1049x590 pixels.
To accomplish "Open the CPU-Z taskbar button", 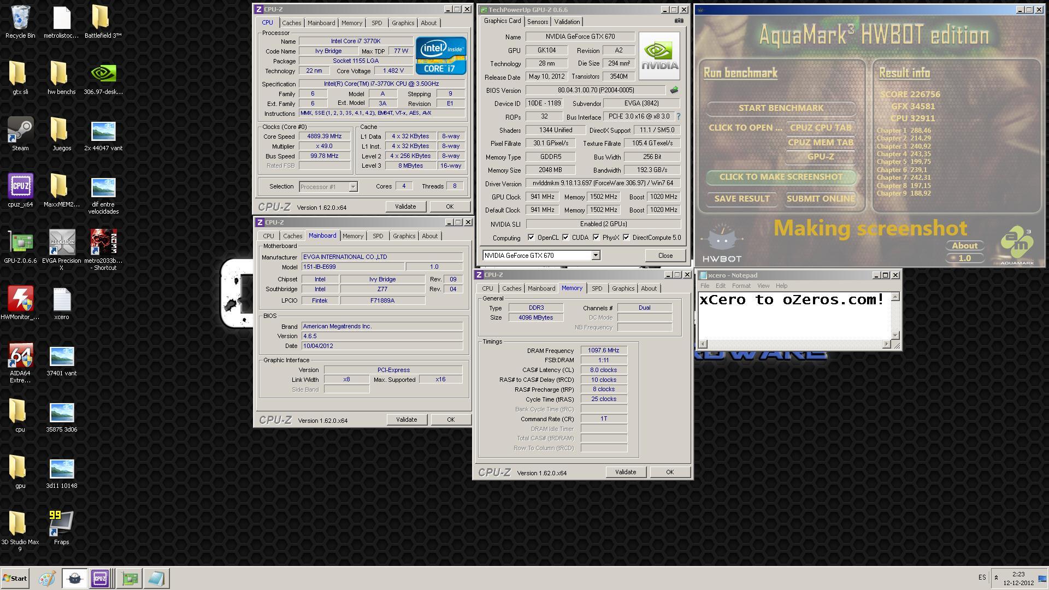I will coord(100,578).
